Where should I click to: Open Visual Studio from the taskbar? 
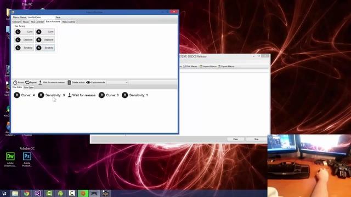click(x=38, y=193)
